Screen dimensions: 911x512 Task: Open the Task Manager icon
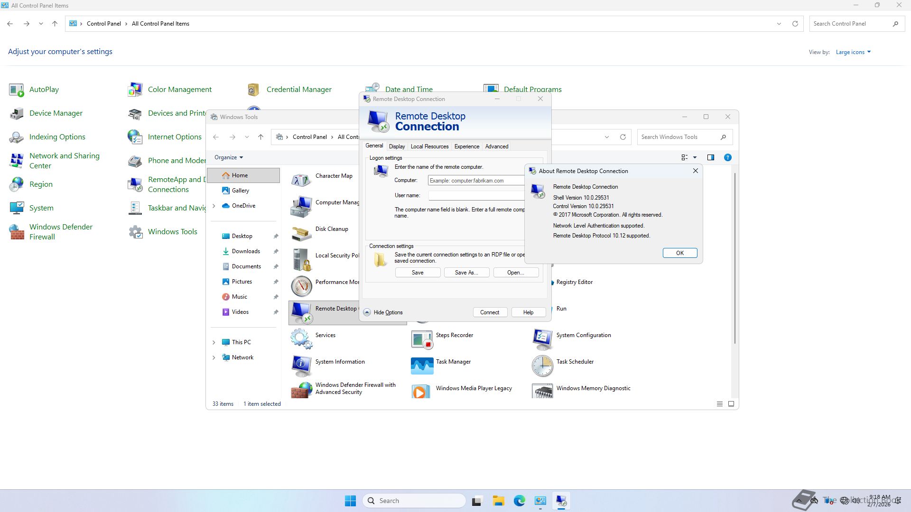422,365
